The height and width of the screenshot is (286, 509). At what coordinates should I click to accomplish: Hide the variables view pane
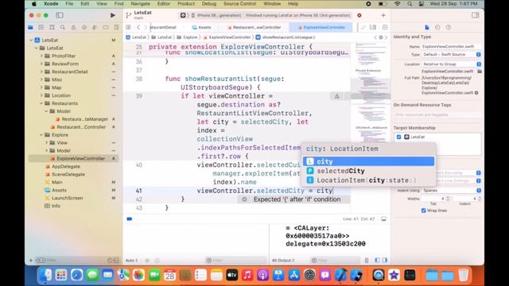[x=377, y=260]
